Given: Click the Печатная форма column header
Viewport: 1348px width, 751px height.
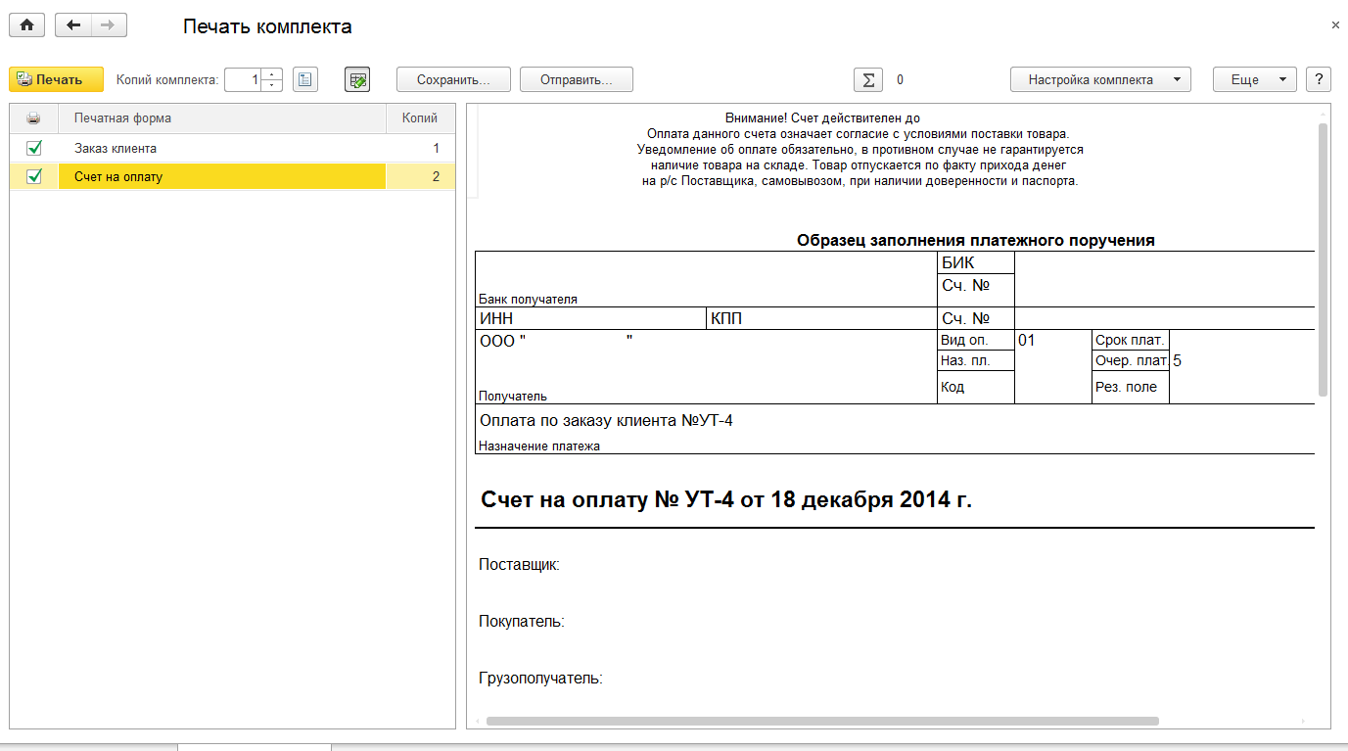Looking at the screenshot, I should point(222,117).
